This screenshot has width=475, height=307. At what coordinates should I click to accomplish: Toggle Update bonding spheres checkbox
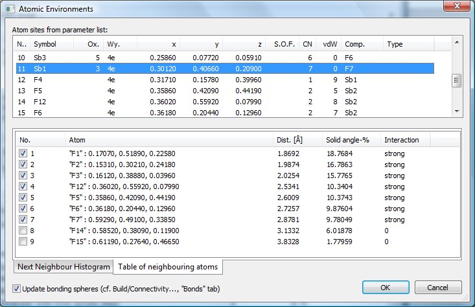click(x=16, y=288)
